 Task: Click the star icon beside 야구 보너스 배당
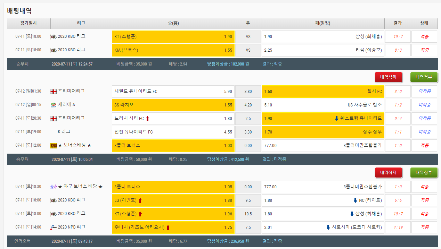(53, 187)
